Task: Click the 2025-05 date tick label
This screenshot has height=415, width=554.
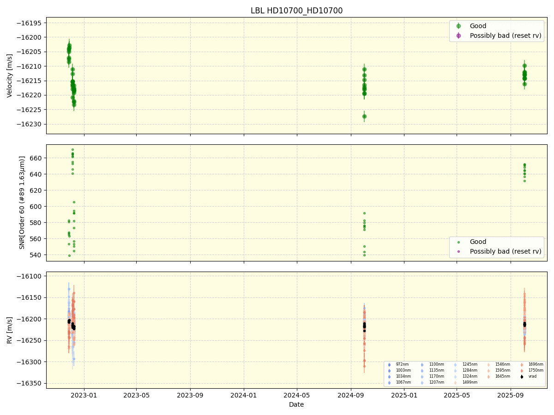Action: tap(457, 395)
